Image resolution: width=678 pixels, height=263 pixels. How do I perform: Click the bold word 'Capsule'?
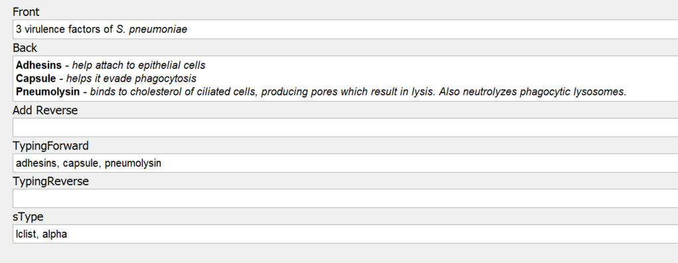click(x=36, y=79)
